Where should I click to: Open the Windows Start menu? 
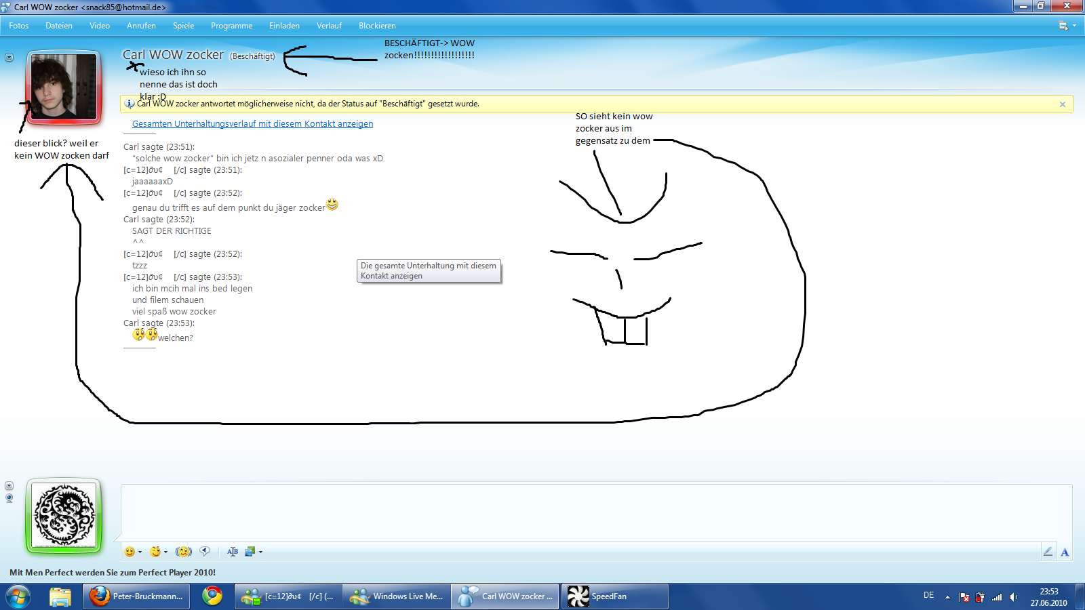tap(18, 596)
